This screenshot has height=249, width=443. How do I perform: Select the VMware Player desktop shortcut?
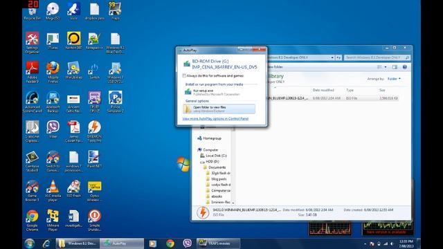[x=53, y=221]
